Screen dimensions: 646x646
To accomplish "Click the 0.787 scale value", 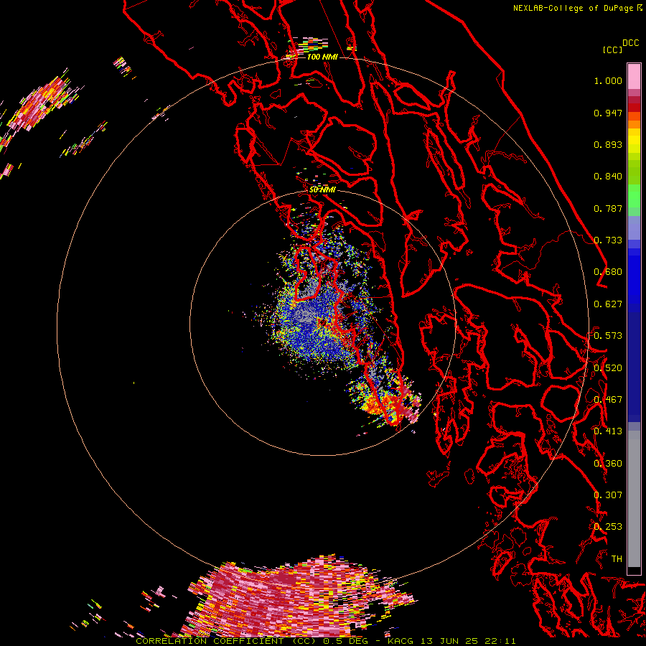I will point(608,208).
